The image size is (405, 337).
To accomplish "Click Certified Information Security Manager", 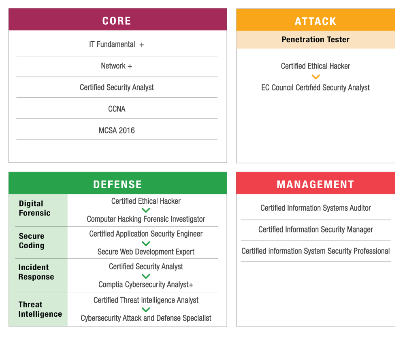I will click(x=315, y=229).
